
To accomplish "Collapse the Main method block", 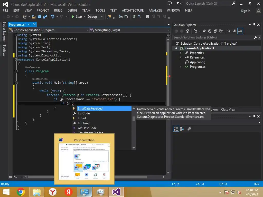I will [x=16, y=83].
